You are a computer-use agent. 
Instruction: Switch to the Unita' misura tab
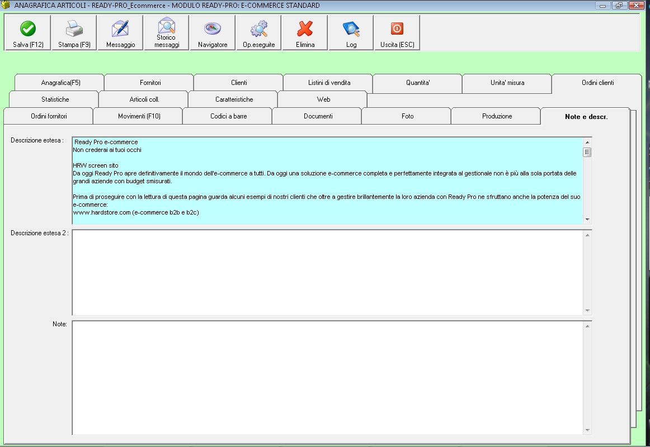click(507, 83)
